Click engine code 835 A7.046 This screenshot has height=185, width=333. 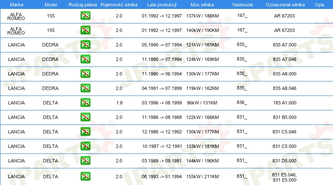(284, 59)
